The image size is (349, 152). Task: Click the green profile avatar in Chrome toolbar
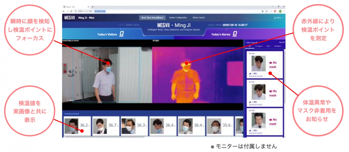pos(280,11)
